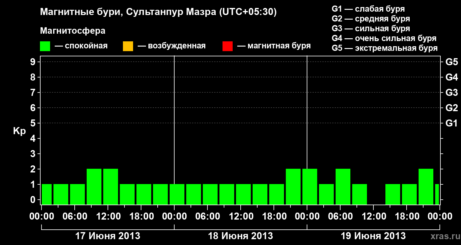The image size is (461, 245).
Task: Click the right-axis G2 label
Action: point(452,108)
